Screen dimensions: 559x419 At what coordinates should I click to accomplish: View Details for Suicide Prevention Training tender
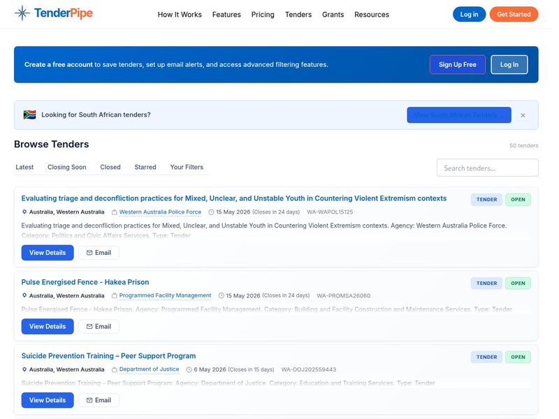48,400
